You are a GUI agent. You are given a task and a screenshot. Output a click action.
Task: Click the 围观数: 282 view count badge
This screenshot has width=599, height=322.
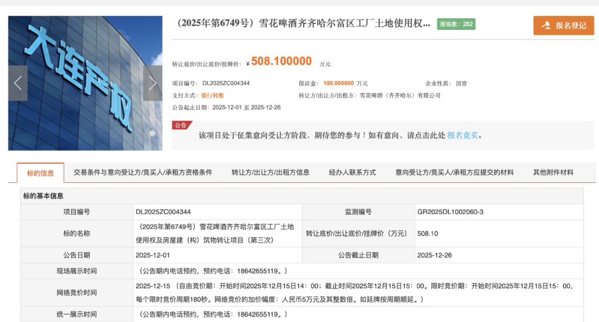[456, 24]
